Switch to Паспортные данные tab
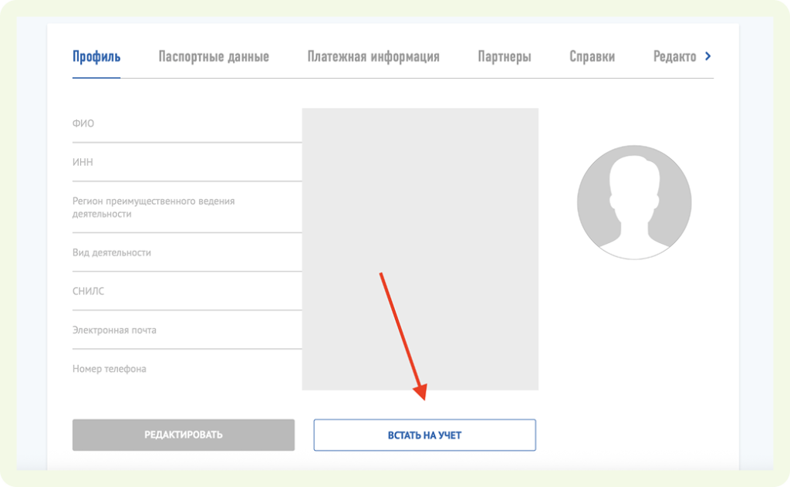Screen dimensions: 790x487 coord(214,56)
